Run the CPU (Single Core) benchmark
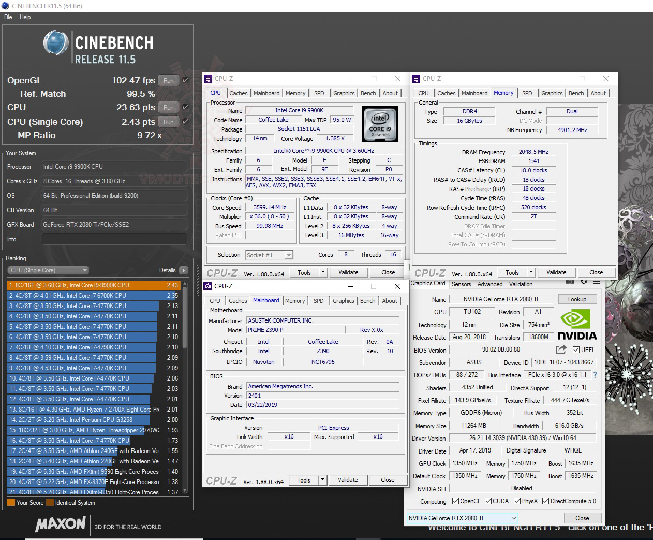 click(x=169, y=122)
